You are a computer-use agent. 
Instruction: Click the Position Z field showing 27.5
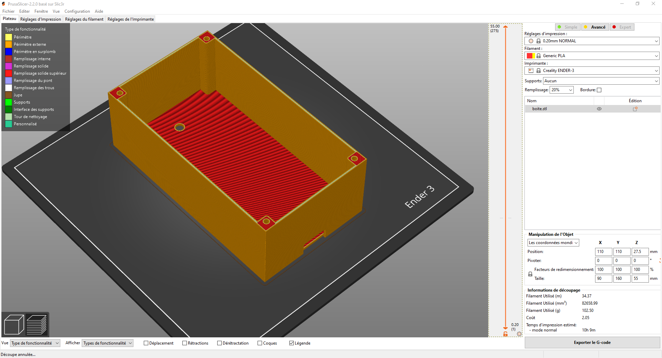click(x=640, y=252)
